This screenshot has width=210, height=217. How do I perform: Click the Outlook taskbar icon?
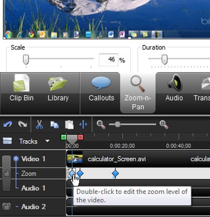point(43,34)
